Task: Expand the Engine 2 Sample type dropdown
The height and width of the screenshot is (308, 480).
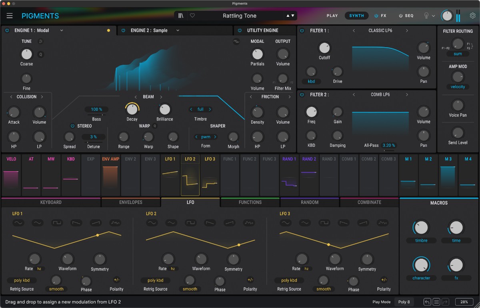Action: click(178, 30)
